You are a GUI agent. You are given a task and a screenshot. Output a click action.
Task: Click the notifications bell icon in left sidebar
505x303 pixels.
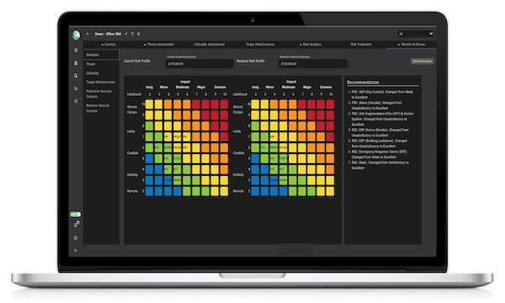point(76,63)
